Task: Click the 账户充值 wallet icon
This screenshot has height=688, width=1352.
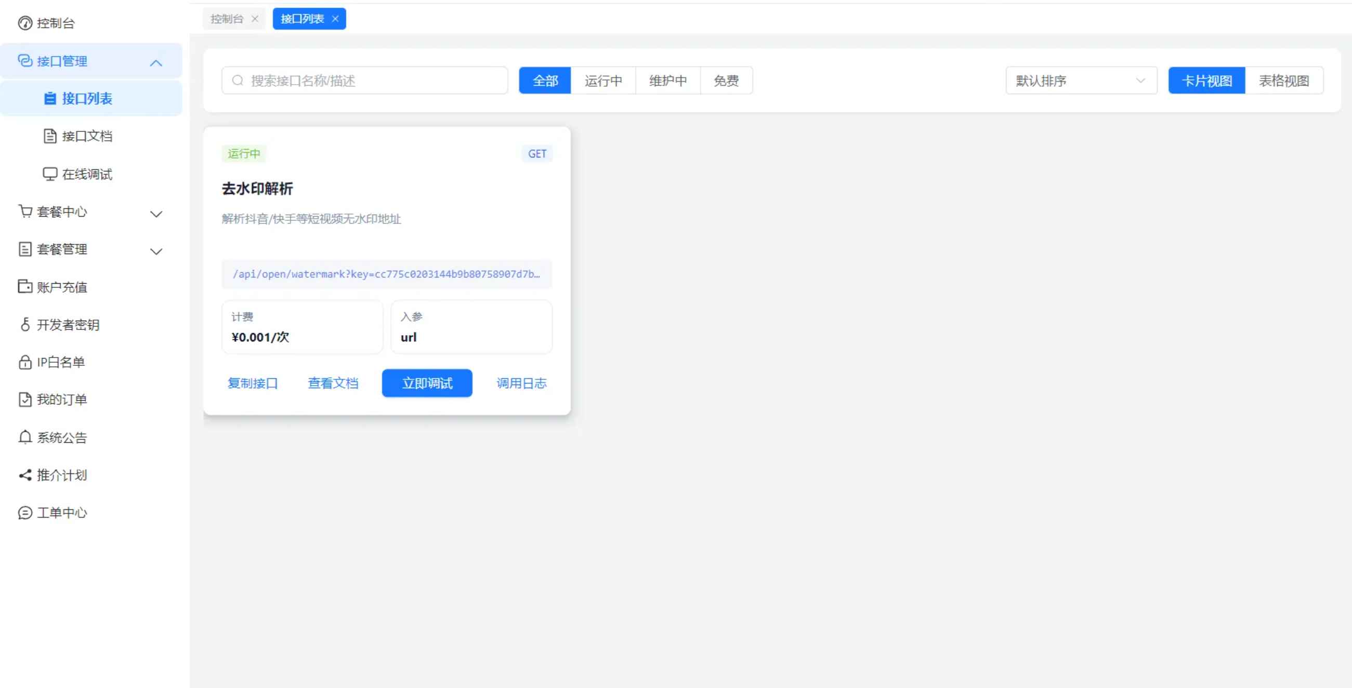Action: pos(24,286)
